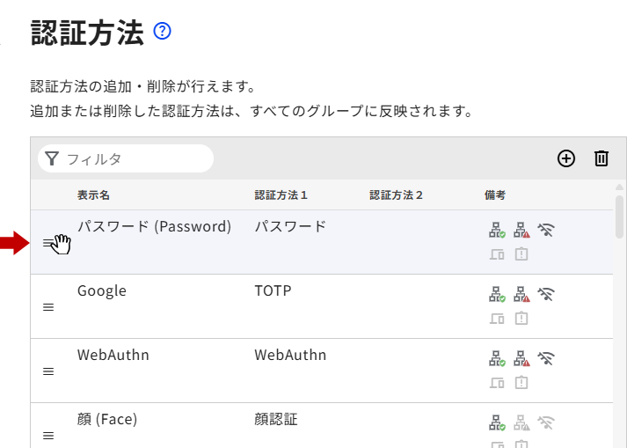The height and width of the screenshot is (448, 627).
Task: Click the 表示名 column header
Action: pos(93,195)
